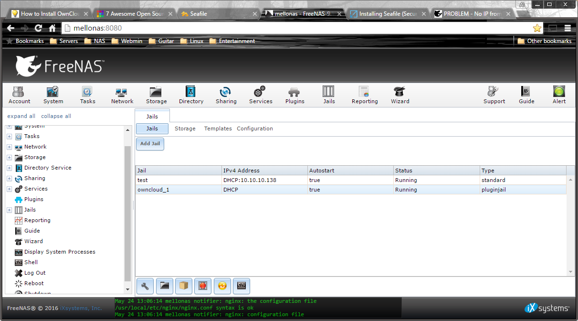Click the box Upload Plugin button
The image size is (578, 321).
point(184,286)
